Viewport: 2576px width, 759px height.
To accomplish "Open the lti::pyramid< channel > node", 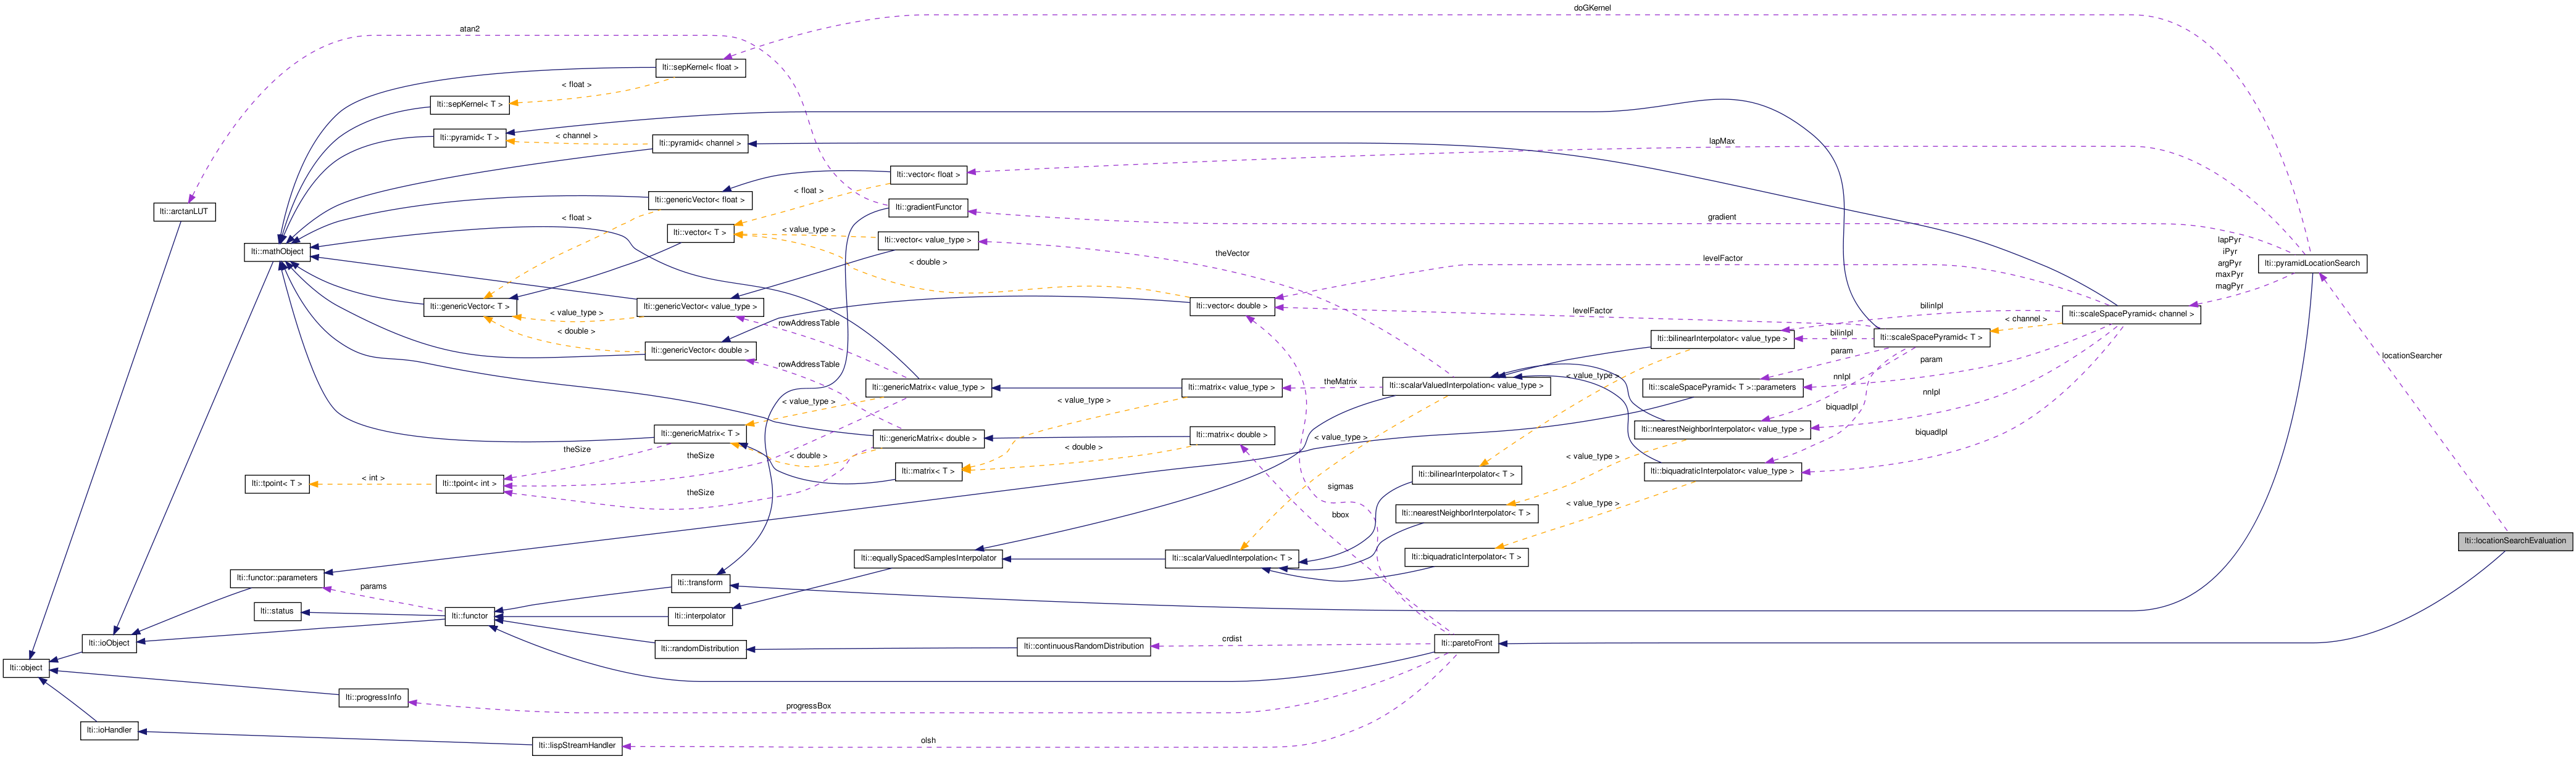I will pos(700,144).
